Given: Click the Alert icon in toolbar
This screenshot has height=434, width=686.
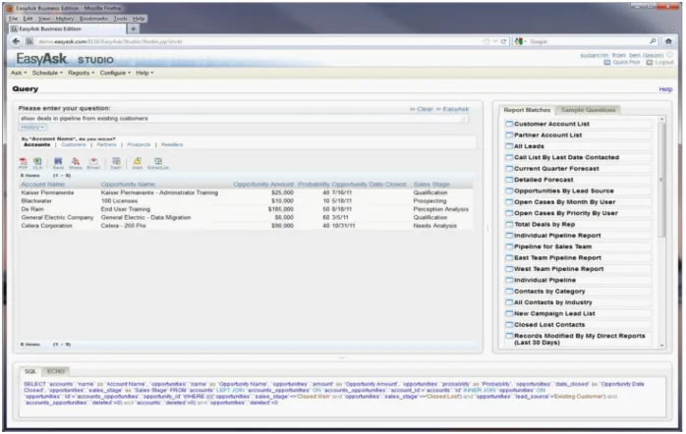Looking at the screenshot, I should click(x=138, y=163).
